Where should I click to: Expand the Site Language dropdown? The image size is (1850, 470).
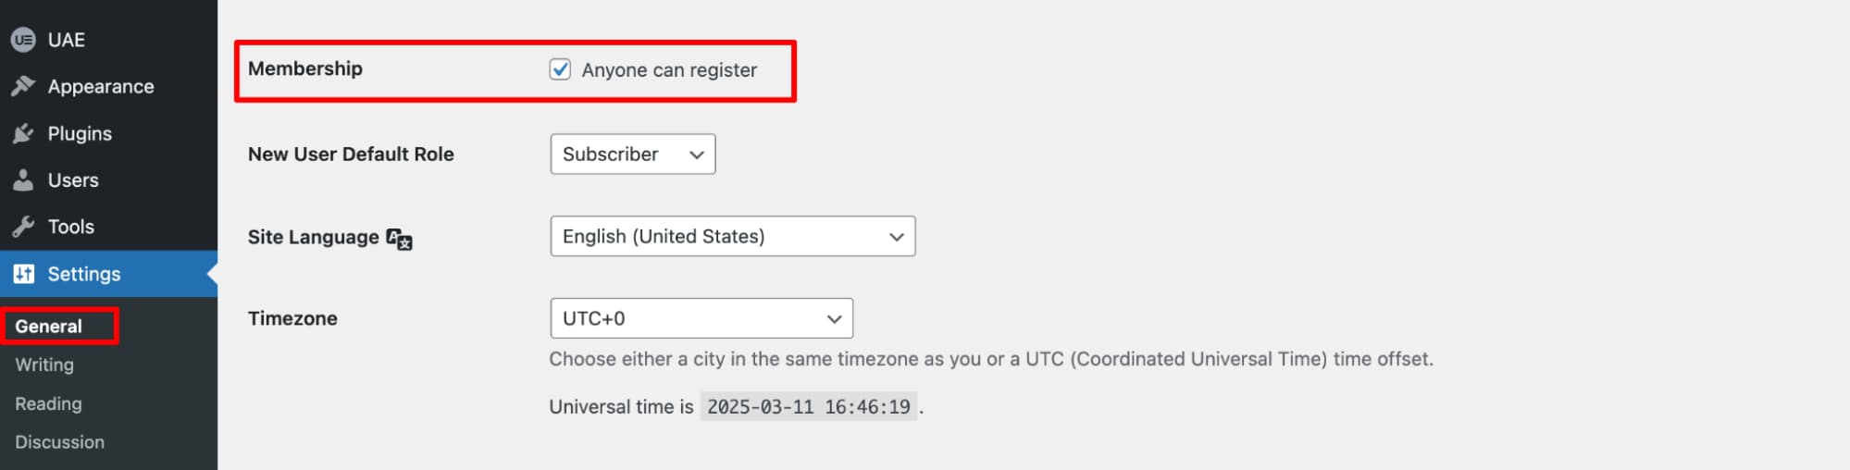pyautogui.click(x=732, y=237)
